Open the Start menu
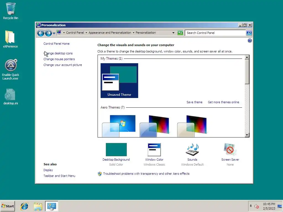Image resolution: width=283 pixels, height=212 pixels. pyautogui.click(x=7, y=206)
